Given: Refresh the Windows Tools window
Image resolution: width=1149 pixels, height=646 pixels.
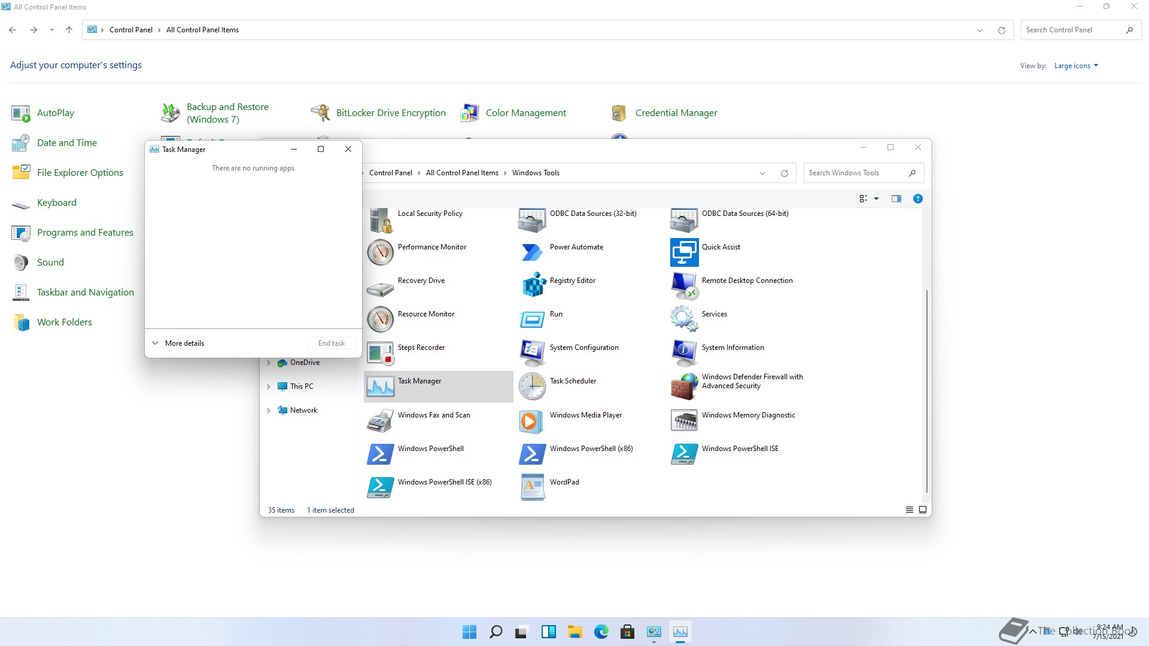Looking at the screenshot, I should click(x=784, y=173).
